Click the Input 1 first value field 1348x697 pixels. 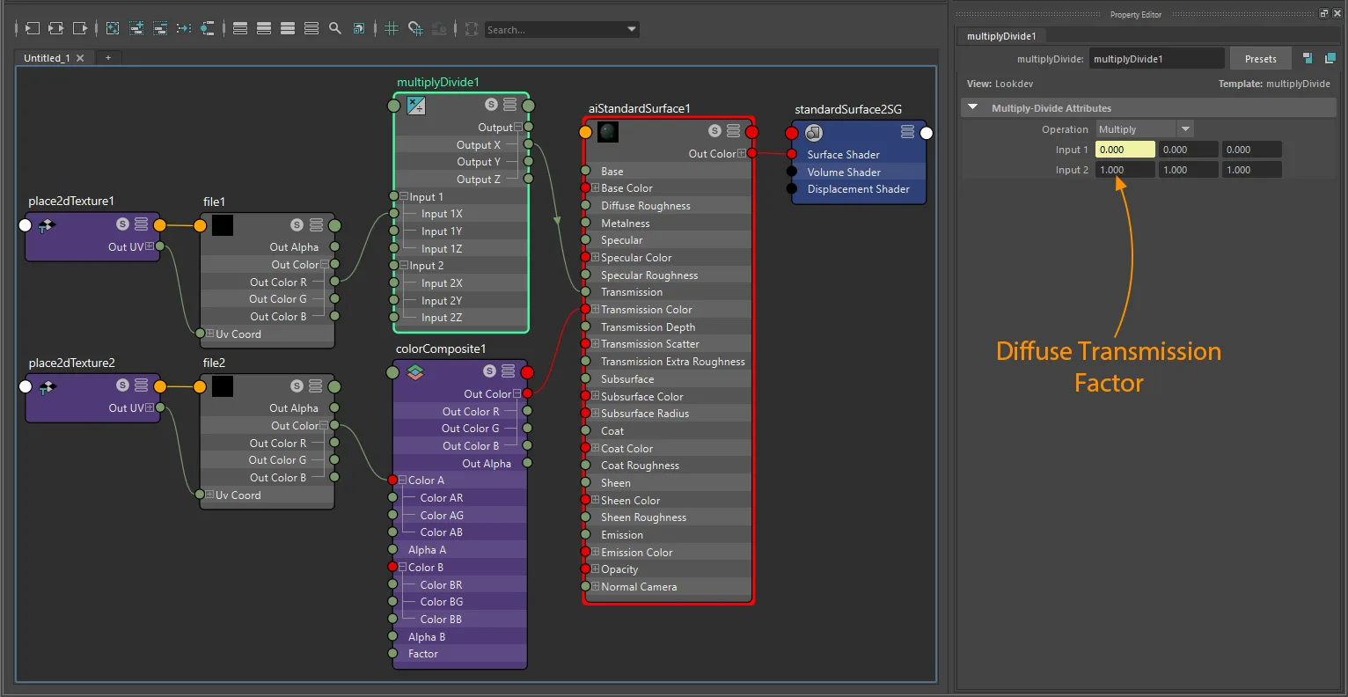click(x=1125, y=150)
